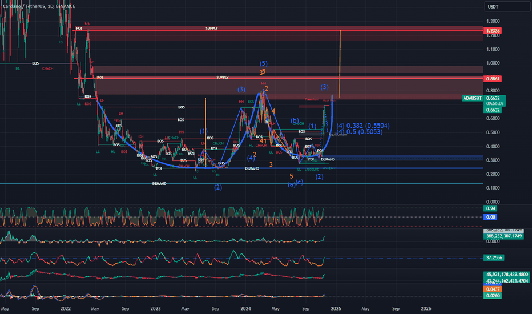Image resolution: width=532 pixels, height=314 pixels.
Task: Select the (4) 0.382 (0.5504) annotation
Action: coord(363,126)
